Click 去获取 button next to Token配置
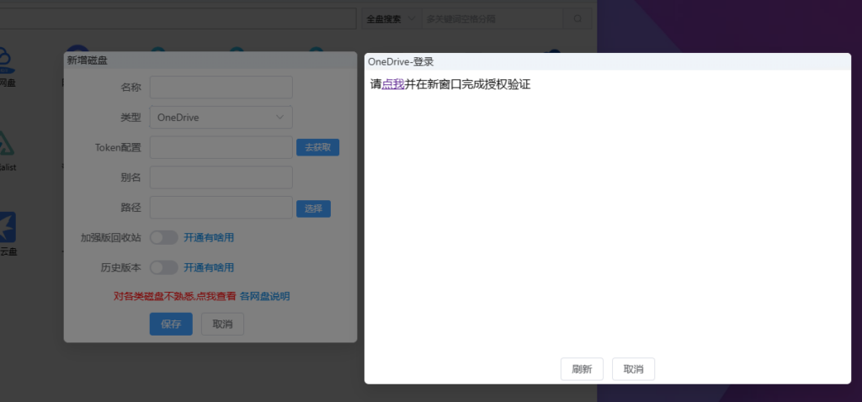Screen dimensions: 862x402 pos(317,147)
